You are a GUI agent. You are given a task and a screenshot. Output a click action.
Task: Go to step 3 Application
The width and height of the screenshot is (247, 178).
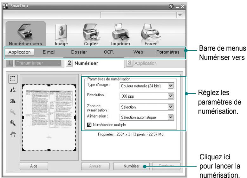pos(141,63)
